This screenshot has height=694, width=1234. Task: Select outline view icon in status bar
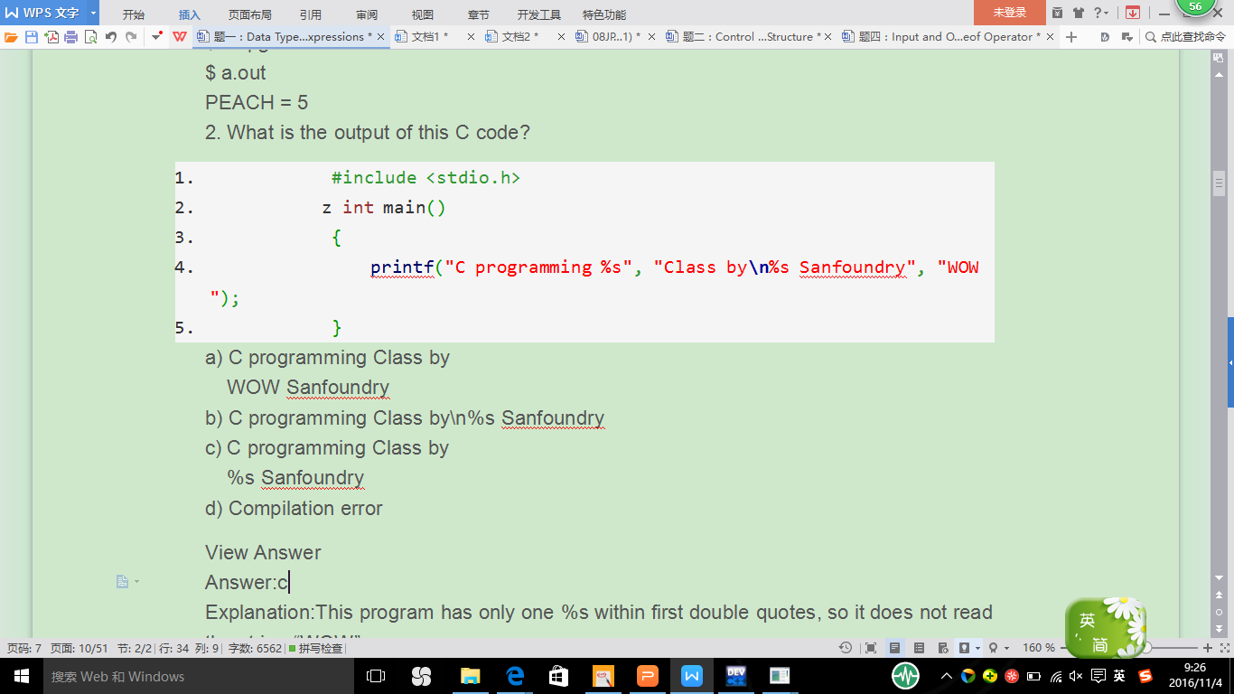[x=919, y=648]
